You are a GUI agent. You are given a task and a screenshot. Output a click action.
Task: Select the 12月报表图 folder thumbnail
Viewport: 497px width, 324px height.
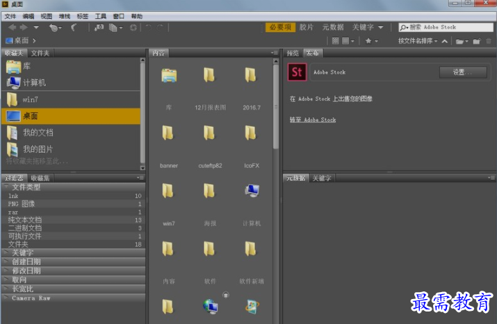[210, 76]
